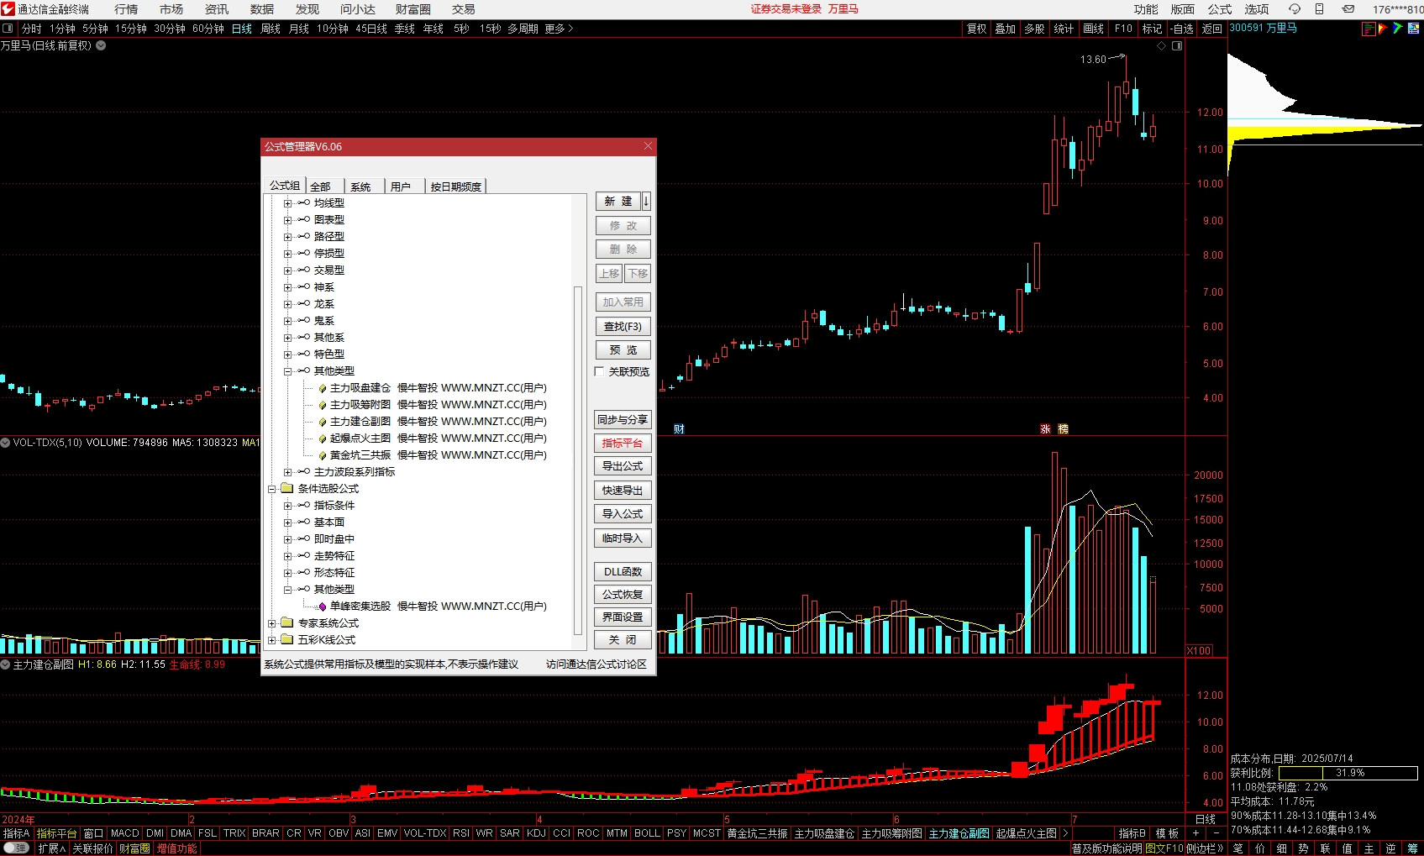Click the blue-green arrow icon beside 万里马
Screen dimensions: 1424x856
[x=1398, y=29]
